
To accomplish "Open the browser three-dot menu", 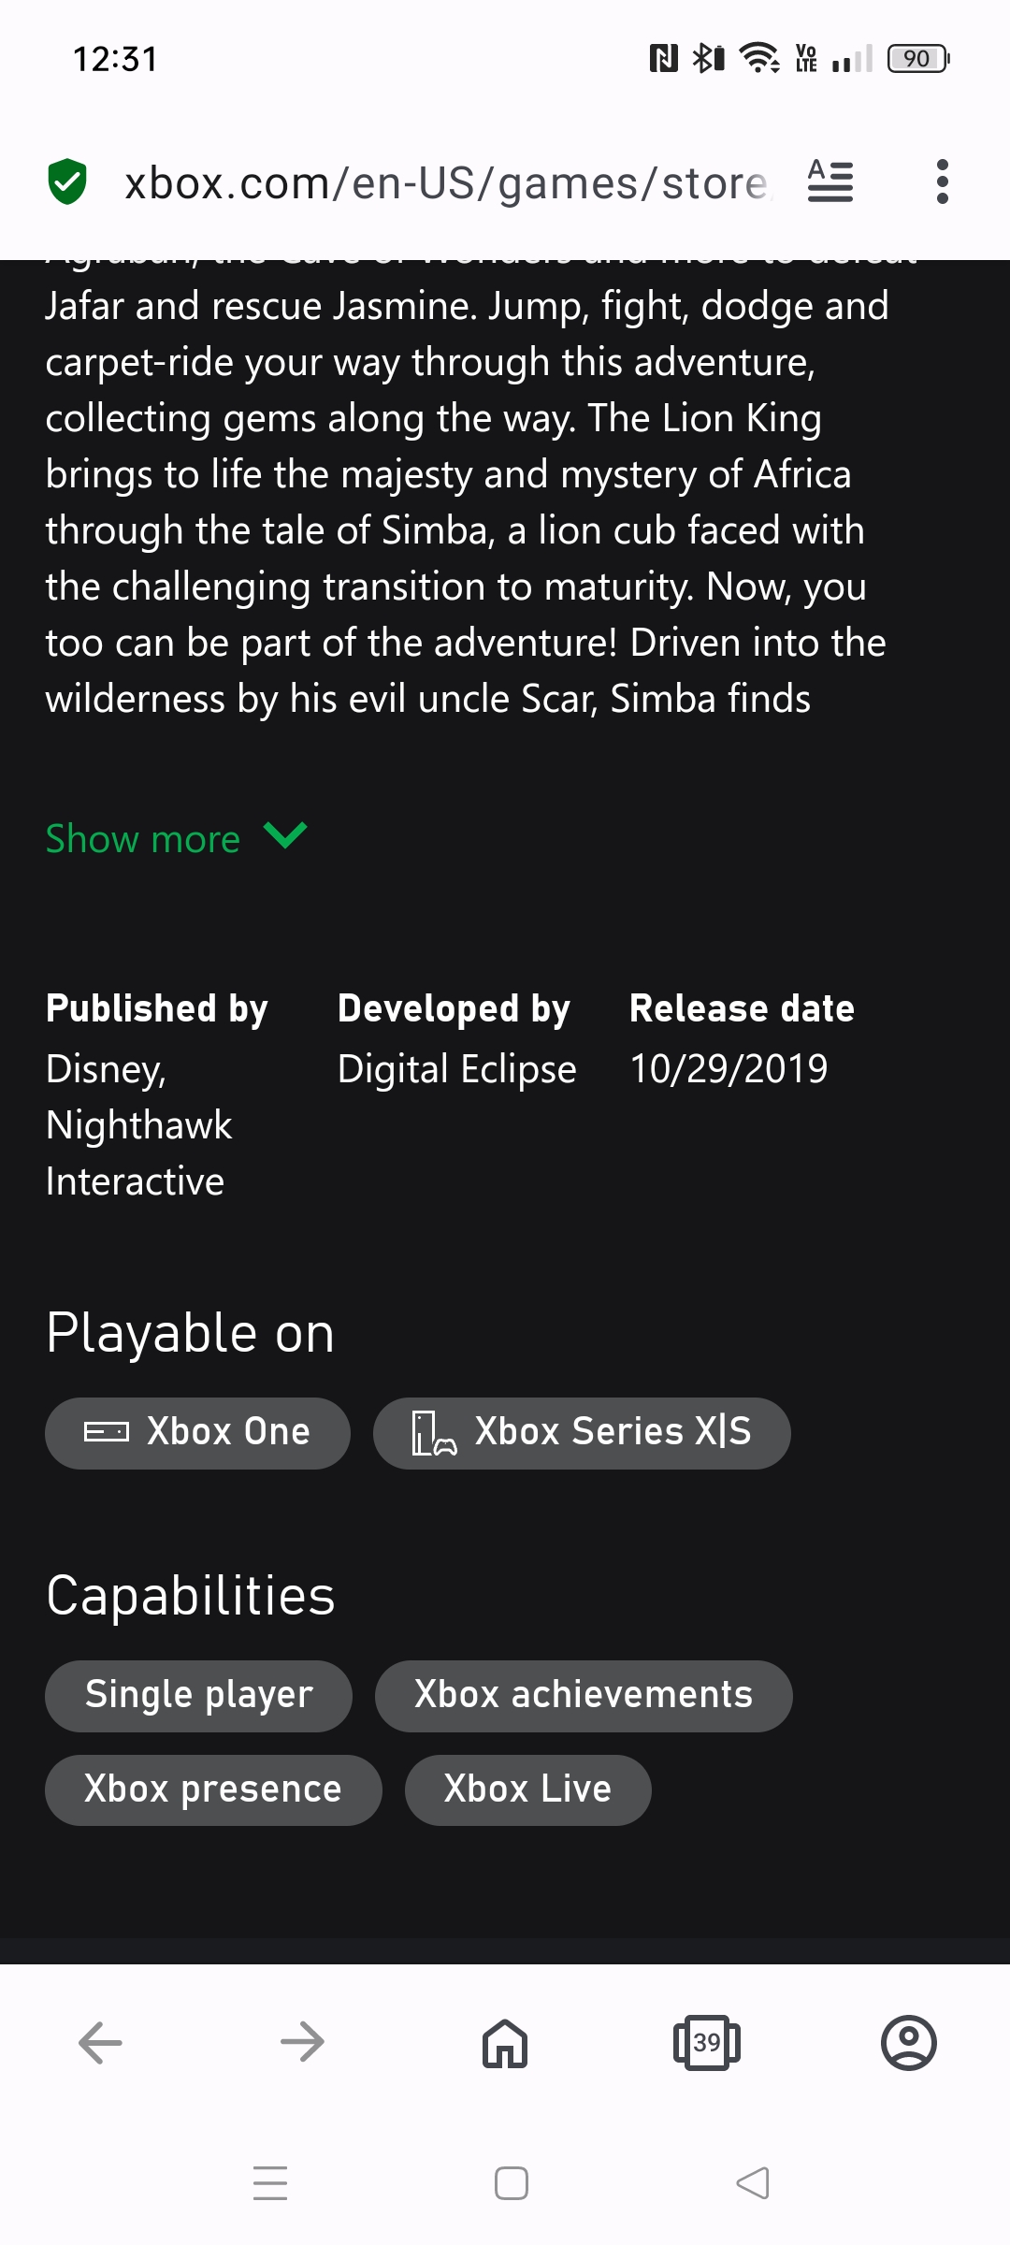I will [x=943, y=181].
